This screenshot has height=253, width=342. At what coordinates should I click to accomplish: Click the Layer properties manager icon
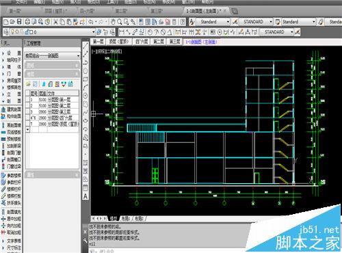point(6,32)
